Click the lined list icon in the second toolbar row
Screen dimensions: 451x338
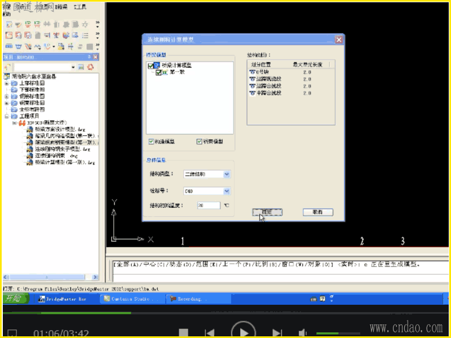(85, 35)
